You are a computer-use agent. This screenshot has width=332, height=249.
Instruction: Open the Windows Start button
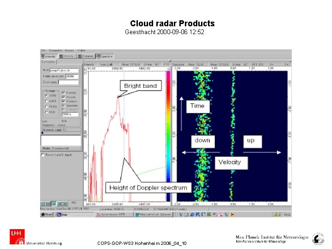pyautogui.click(x=47, y=215)
